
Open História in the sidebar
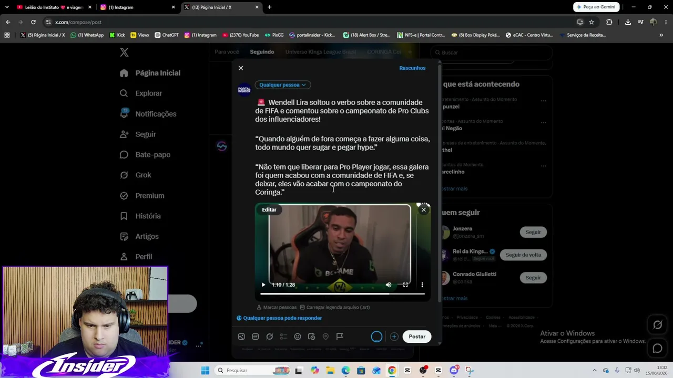(140, 216)
